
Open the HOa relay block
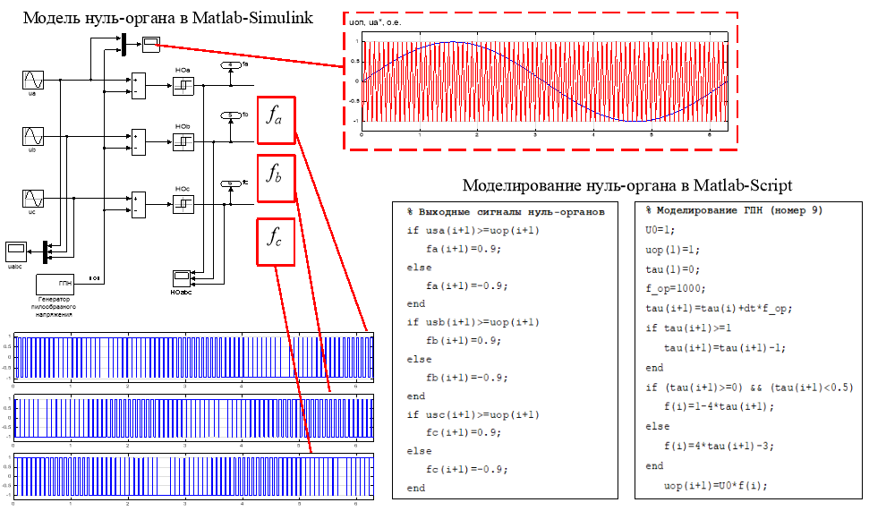pos(183,85)
